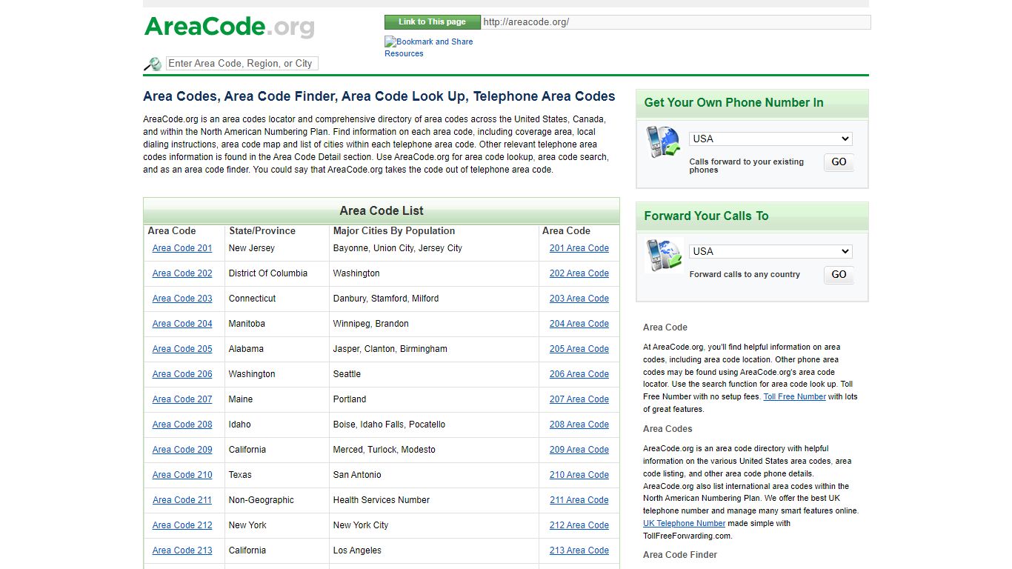Open the country dropdown under Get Your Own Phone Number
The width and height of the screenshot is (1012, 569).
tap(770, 139)
